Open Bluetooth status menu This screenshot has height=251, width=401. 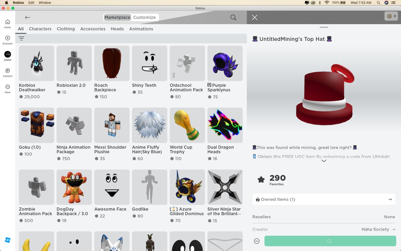[319, 3]
